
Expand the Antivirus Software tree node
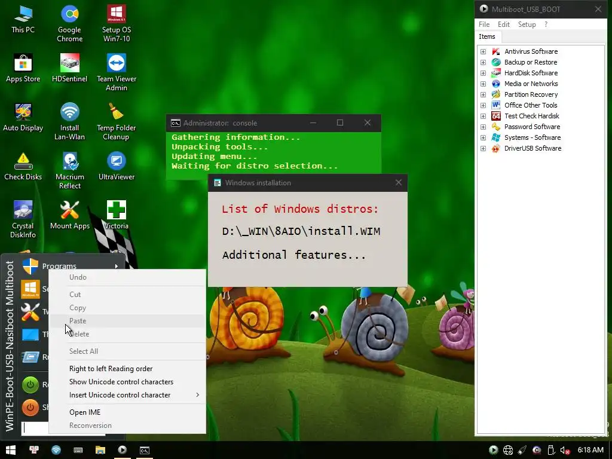[483, 51]
